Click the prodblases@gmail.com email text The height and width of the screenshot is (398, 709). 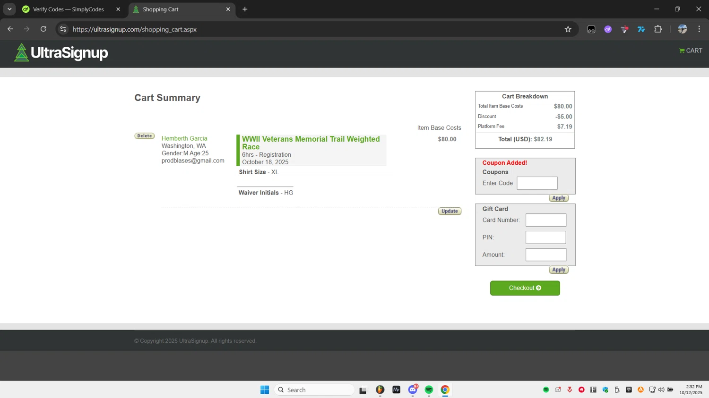pos(193,161)
